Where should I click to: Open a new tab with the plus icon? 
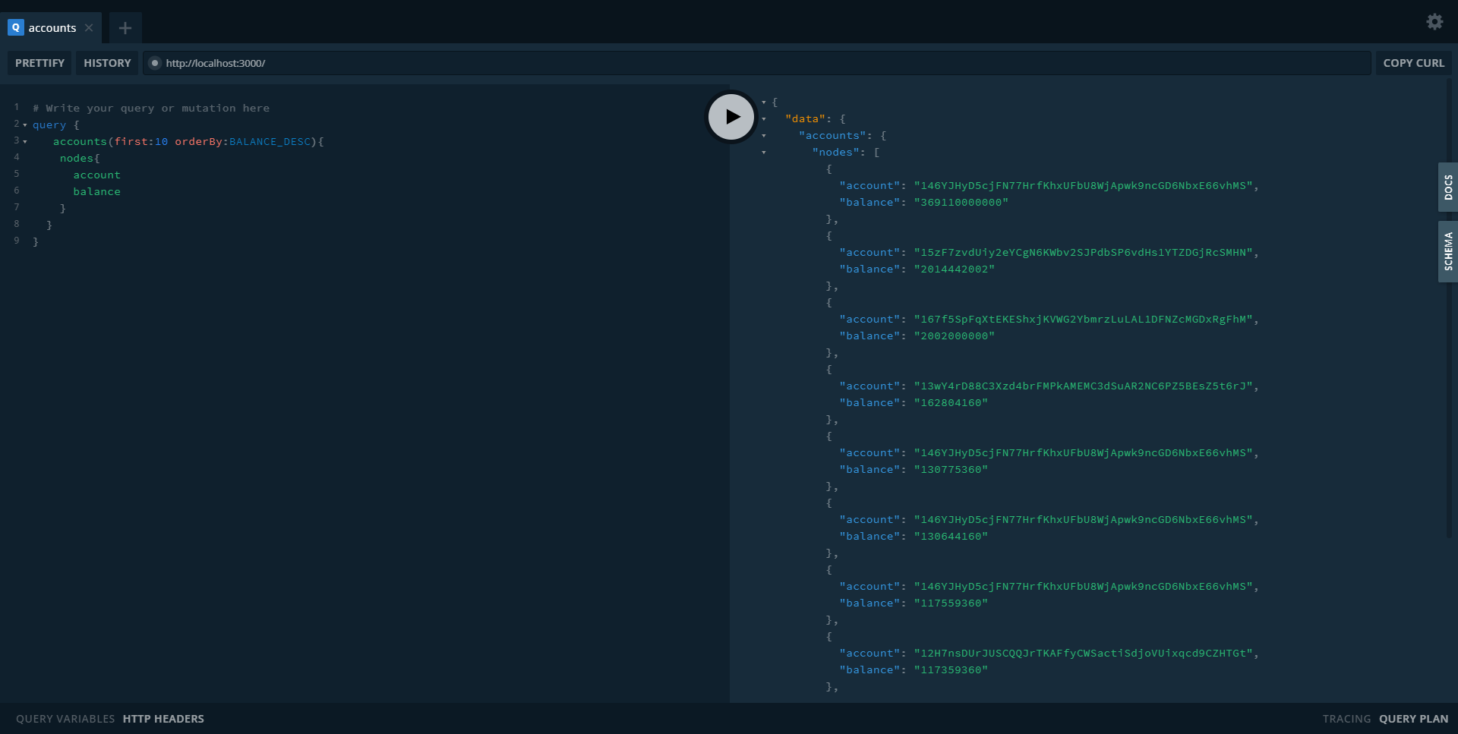(125, 28)
